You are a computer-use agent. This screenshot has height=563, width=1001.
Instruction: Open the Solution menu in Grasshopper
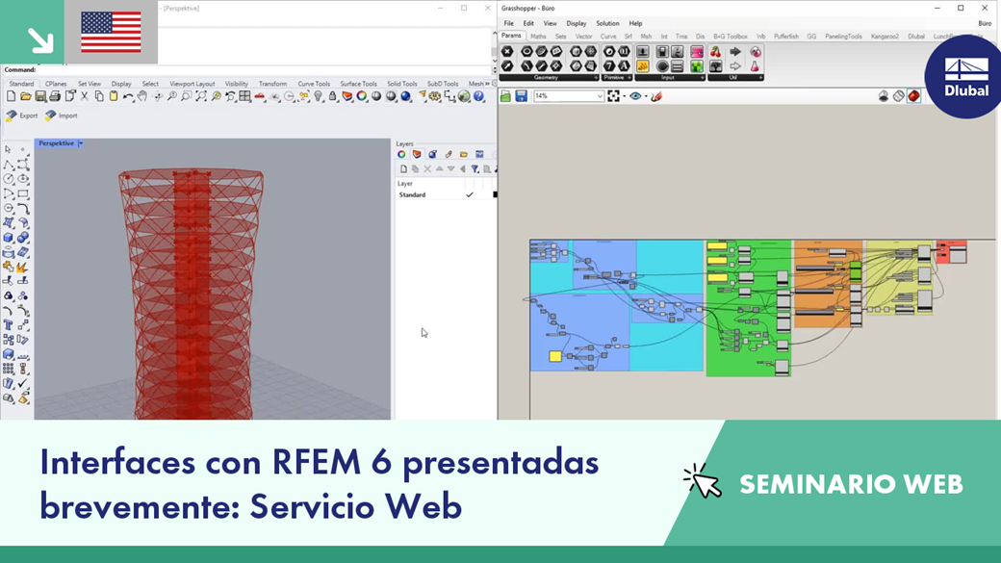(x=607, y=23)
